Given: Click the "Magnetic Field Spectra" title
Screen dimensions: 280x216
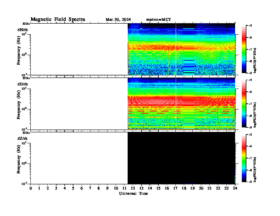Looking at the screenshot, I should click(x=58, y=19).
